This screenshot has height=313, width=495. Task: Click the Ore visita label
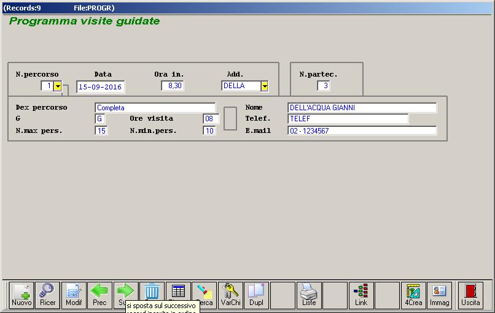(151, 118)
